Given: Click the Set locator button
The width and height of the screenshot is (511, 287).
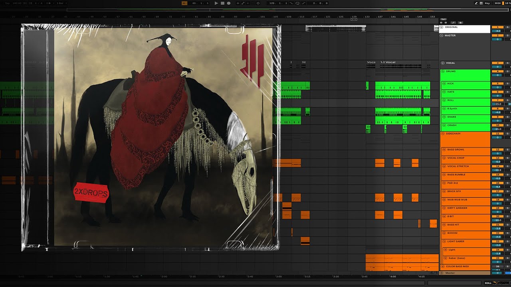Looking at the screenshot, I should coord(443,19).
